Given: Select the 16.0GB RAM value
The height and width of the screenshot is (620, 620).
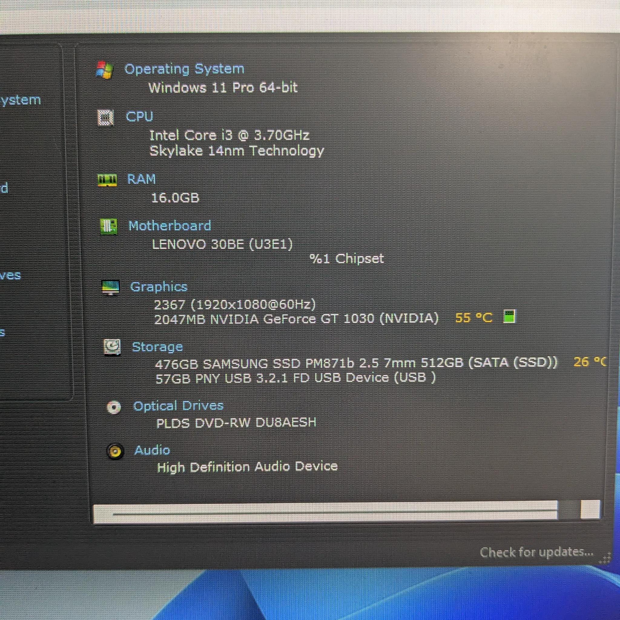Looking at the screenshot, I should point(175,198).
